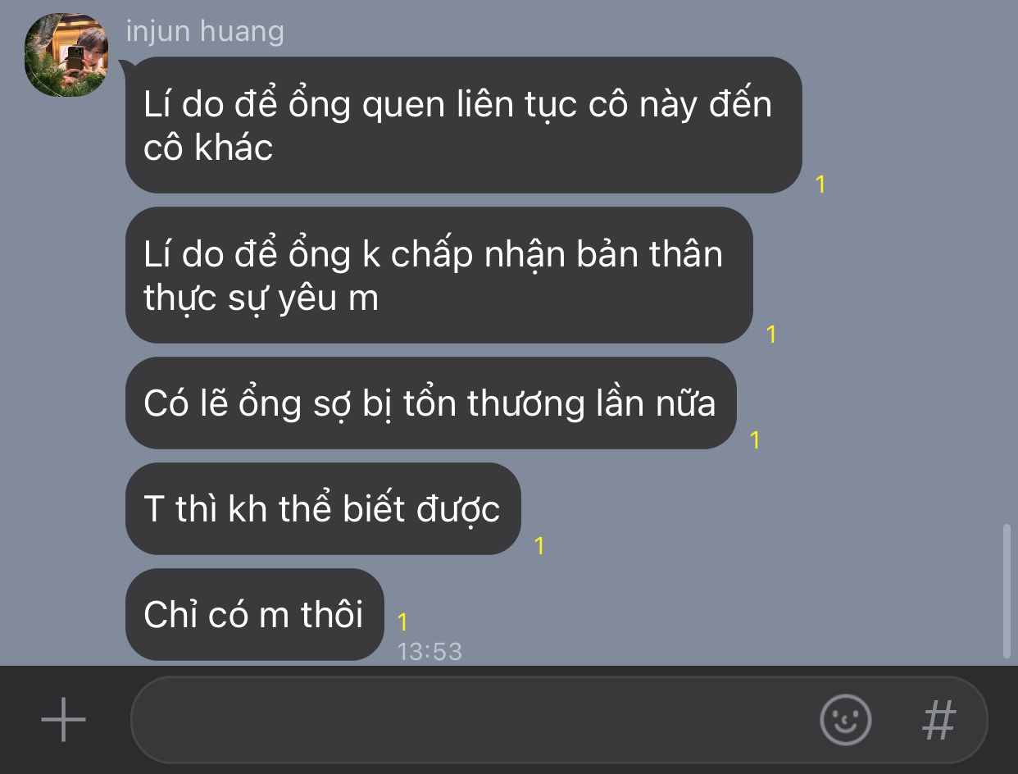
Task: Open the emoji sticker picker
Action: tap(845, 720)
